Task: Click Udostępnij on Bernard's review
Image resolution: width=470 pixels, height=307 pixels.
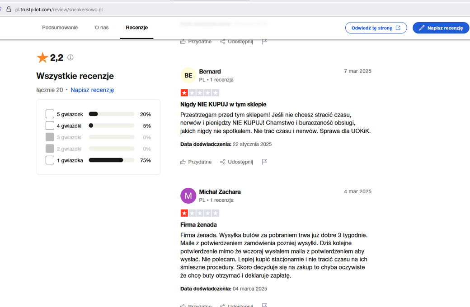Action: [x=236, y=162]
